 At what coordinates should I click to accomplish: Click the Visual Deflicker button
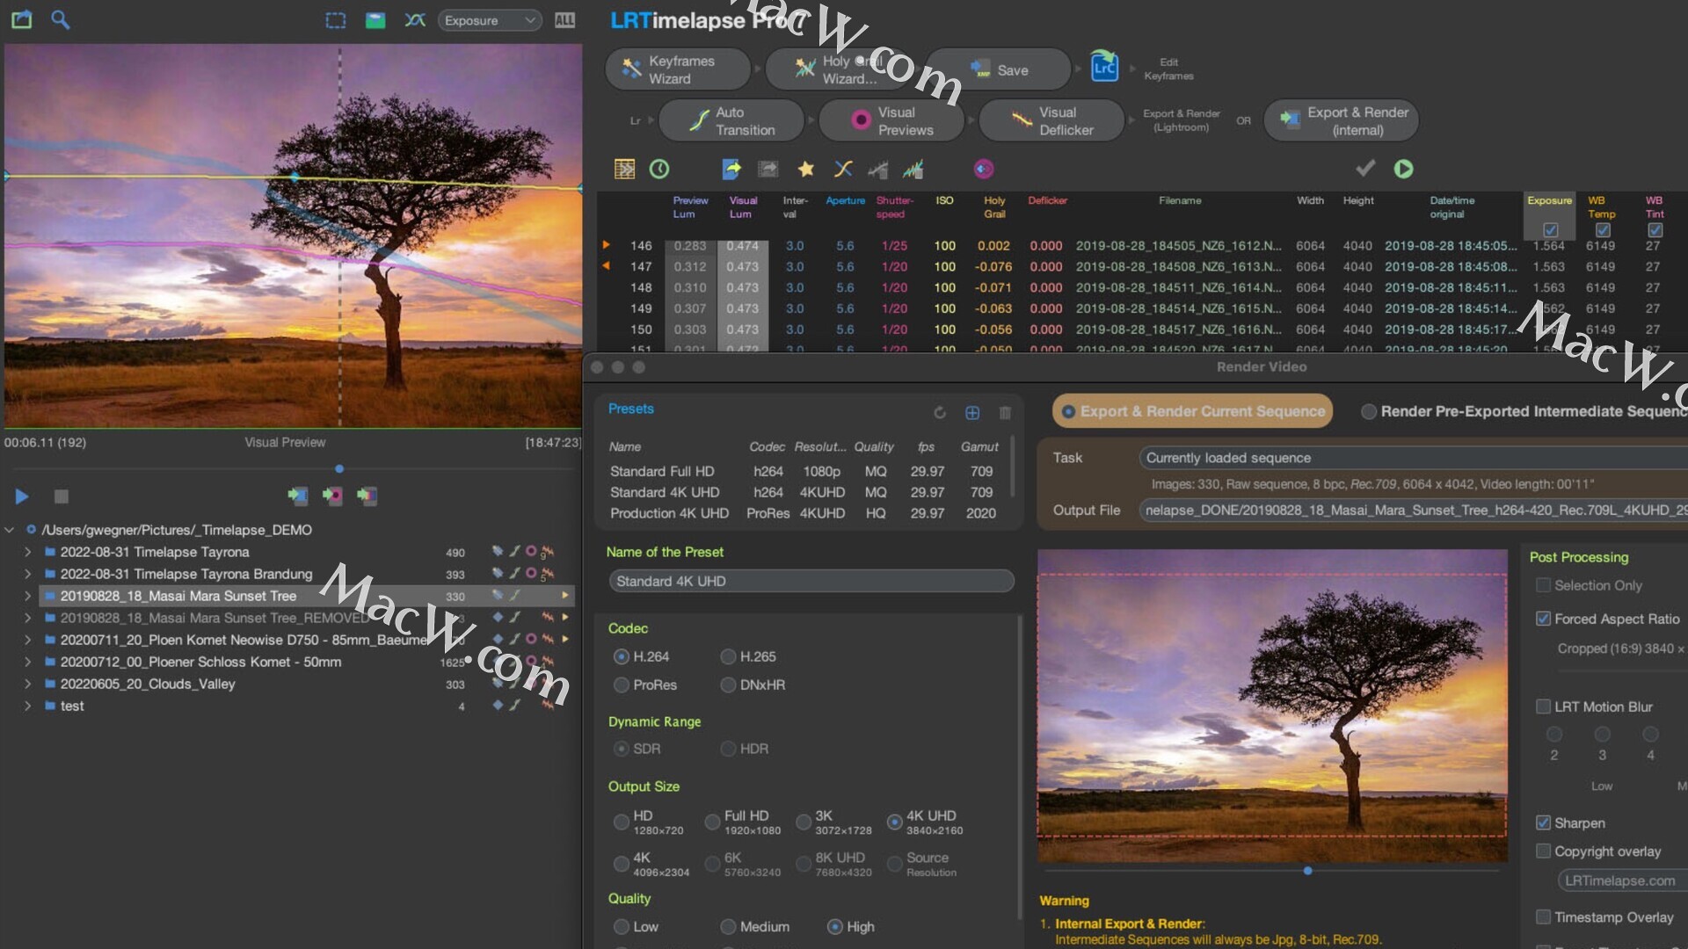tap(1051, 120)
